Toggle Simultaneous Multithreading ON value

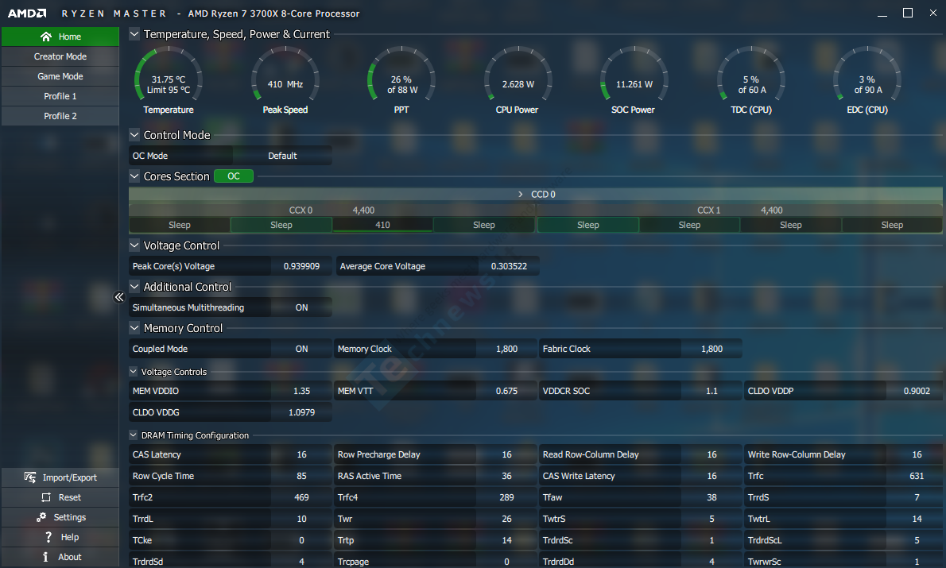pyautogui.click(x=301, y=307)
